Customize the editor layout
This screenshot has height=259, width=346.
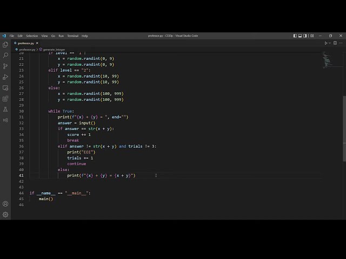(x=312, y=36)
